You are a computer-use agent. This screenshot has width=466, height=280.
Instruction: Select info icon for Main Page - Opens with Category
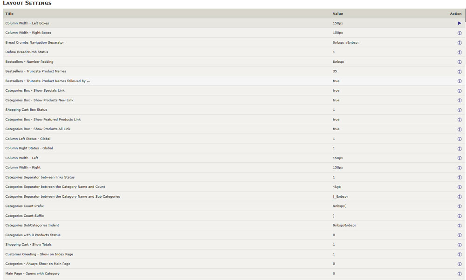459,274
